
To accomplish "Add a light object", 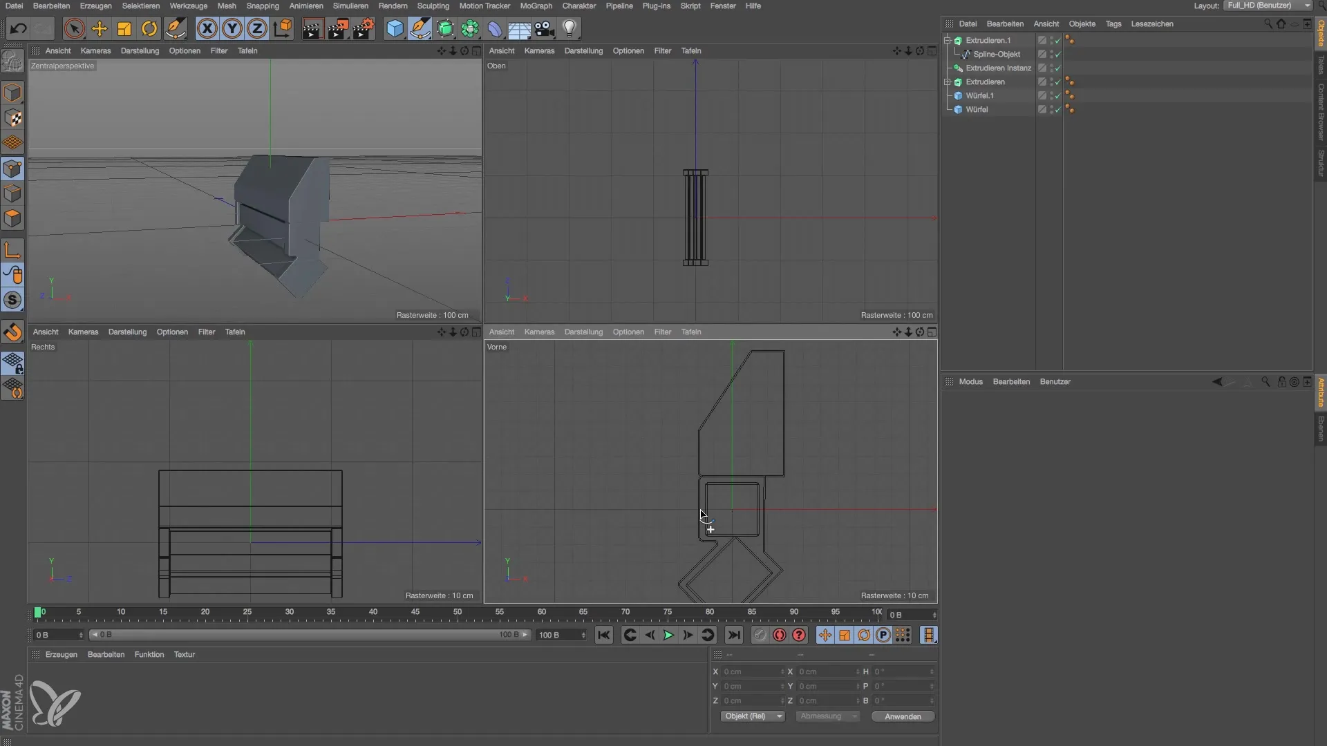I will click(x=570, y=28).
